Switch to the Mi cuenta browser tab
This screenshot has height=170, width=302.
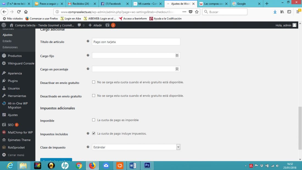(148, 4)
